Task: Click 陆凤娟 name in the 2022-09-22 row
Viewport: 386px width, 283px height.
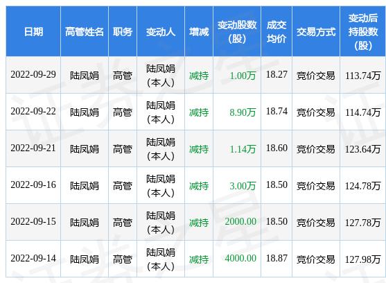Action: (84, 112)
